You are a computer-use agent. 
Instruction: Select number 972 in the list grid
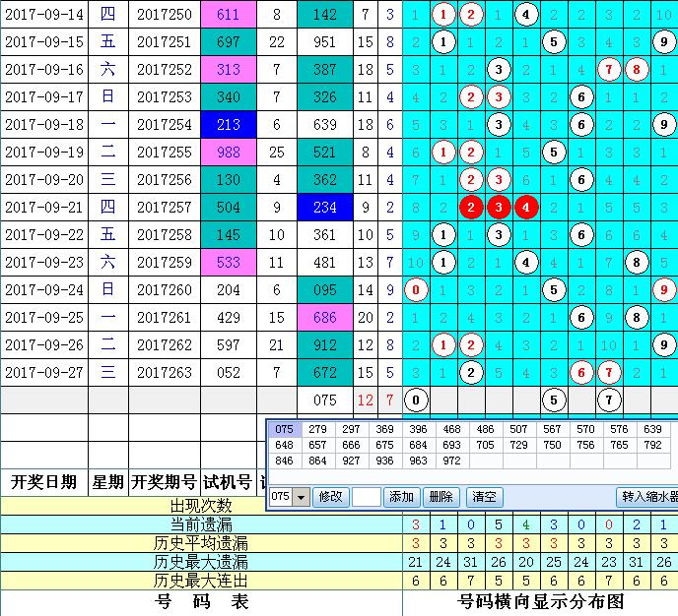click(452, 461)
